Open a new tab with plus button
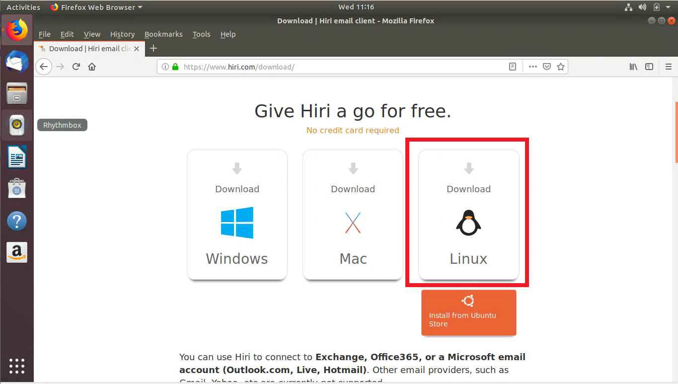This screenshot has height=384, width=678. 153,48
